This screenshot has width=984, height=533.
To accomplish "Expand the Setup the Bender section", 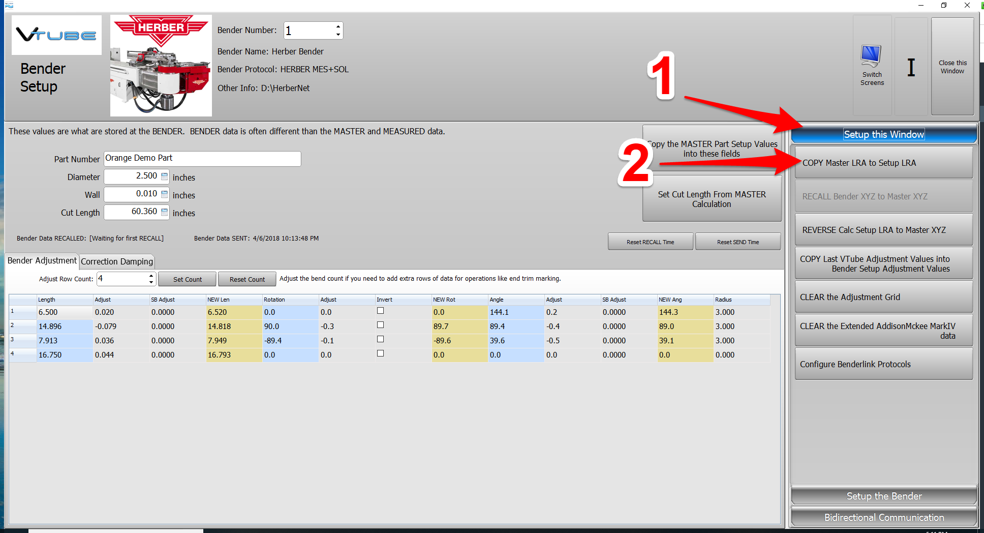I will coord(883,496).
